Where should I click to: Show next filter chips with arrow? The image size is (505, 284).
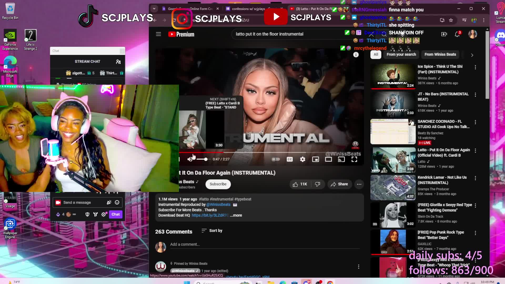[472, 55]
